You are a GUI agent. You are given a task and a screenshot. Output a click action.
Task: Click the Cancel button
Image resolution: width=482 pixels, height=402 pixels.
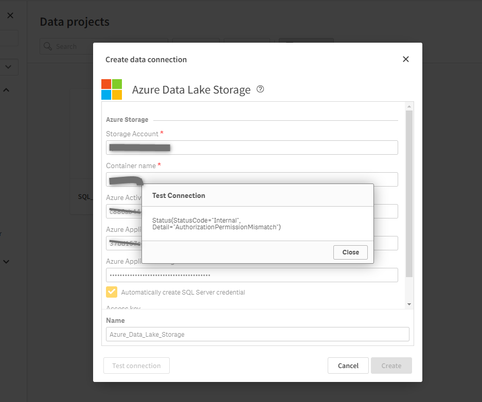[348, 366]
